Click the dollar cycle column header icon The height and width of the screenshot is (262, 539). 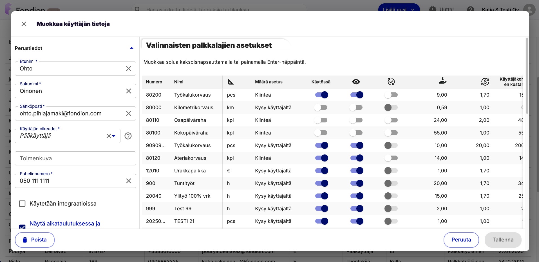pos(485,82)
